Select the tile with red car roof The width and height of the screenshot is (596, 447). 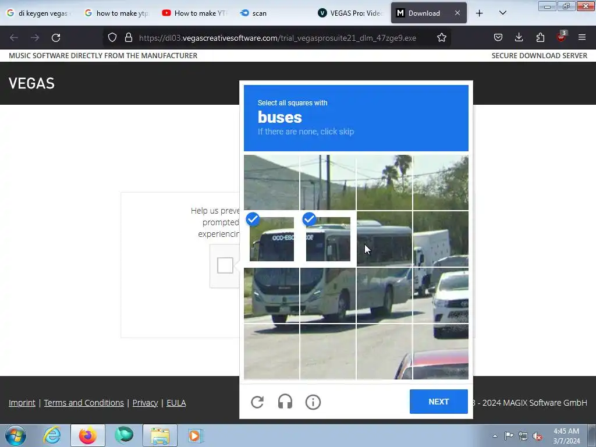coord(441,352)
